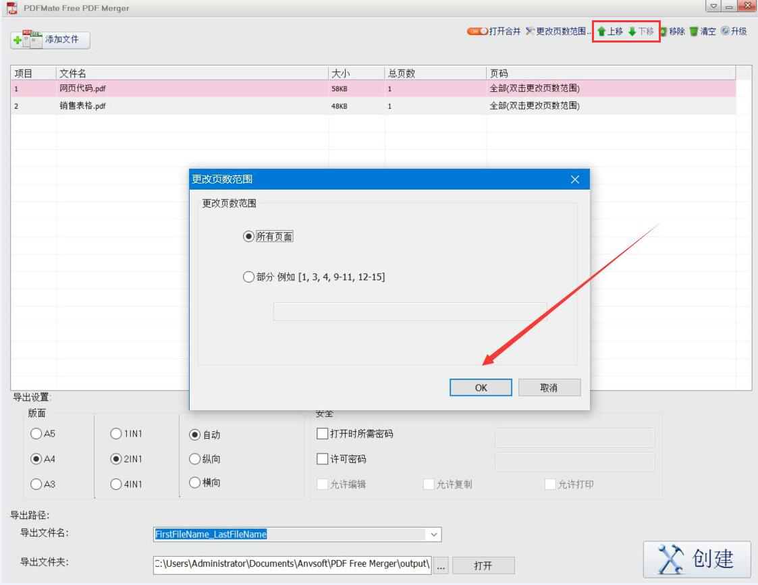Open 更改页数范围 from the toolbar
This screenshot has width=758, height=585.
click(558, 32)
